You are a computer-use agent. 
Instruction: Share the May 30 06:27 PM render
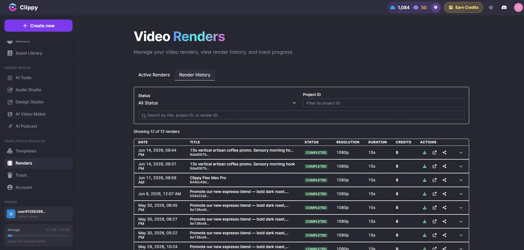coord(445,221)
